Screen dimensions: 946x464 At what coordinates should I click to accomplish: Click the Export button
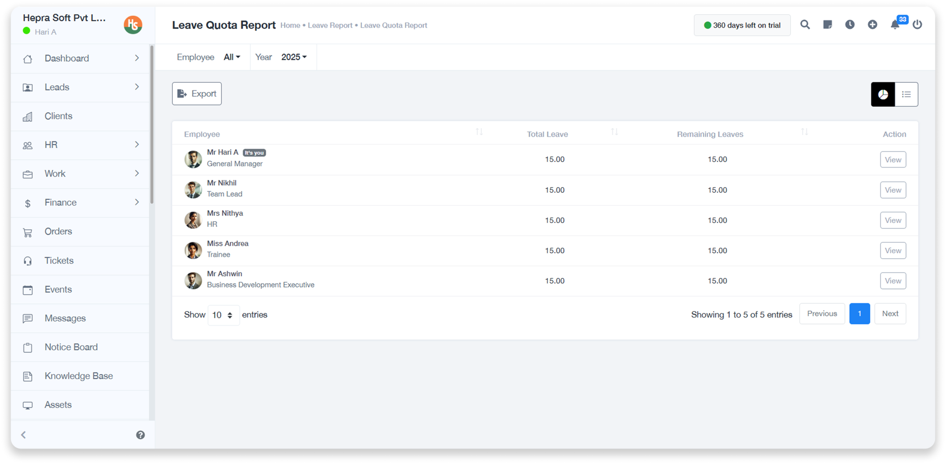[x=197, y=94]
